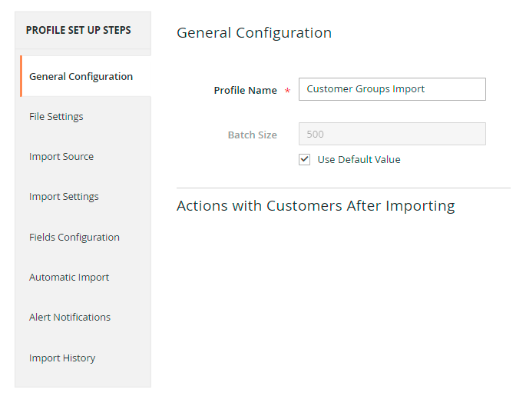Click the Profile Name field label

[x=245, y=90]
